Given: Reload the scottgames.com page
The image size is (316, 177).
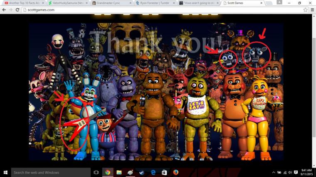Looking at the screenshot, I should coord(17,10).
